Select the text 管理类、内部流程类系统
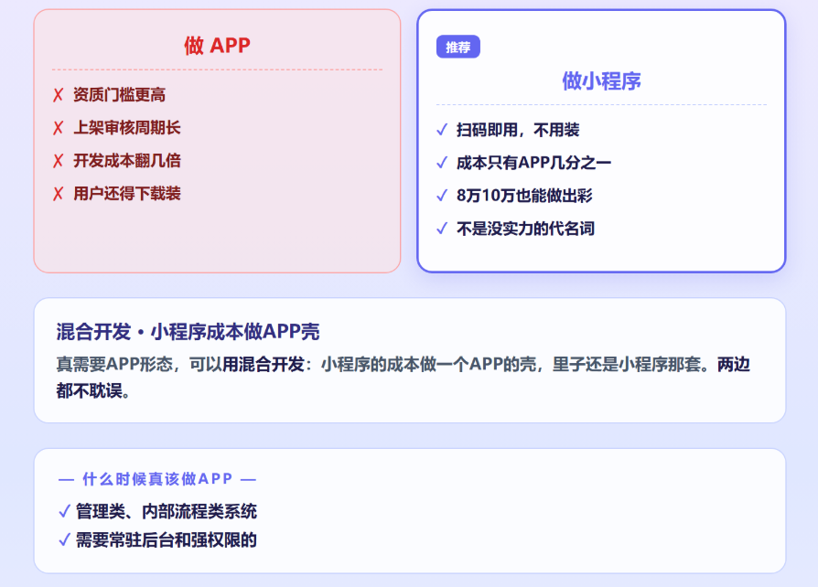The image size is (818, 587). click(x=167, y=511)
